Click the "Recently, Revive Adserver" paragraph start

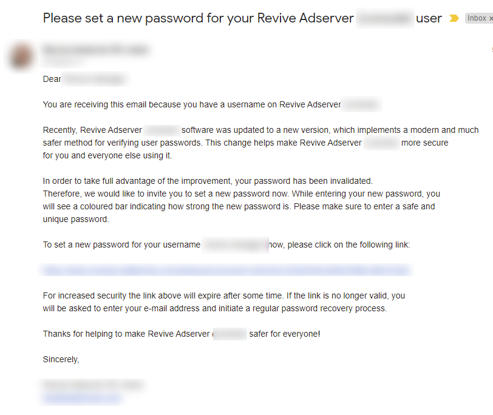pyautogui.click(x=92, y=130)
